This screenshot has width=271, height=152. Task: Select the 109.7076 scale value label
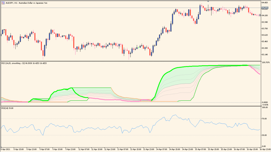pos(265,62)
